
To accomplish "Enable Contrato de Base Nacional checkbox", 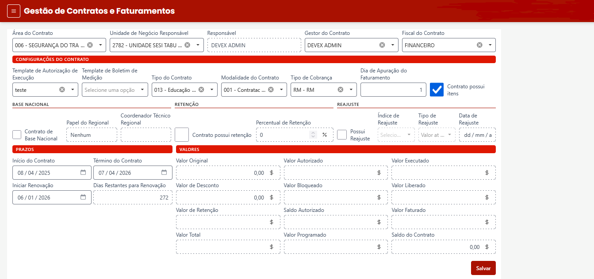I will pos(17,135).
